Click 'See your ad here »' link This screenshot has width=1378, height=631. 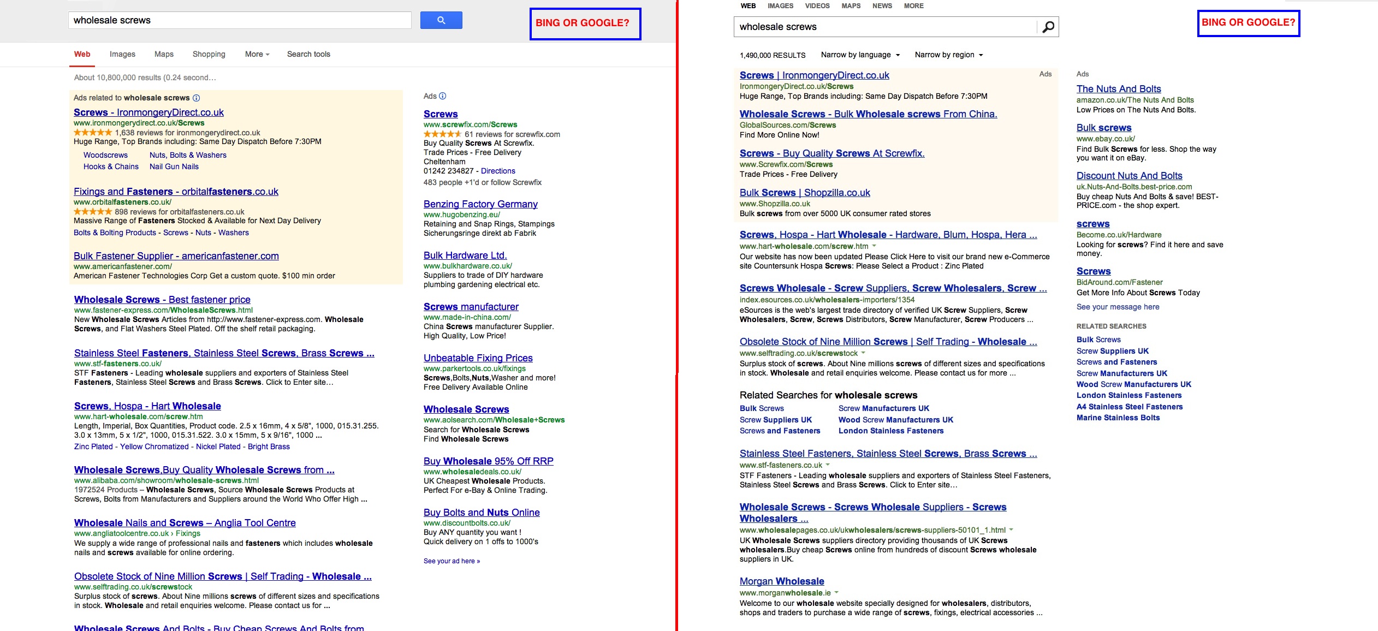click(452, 561)
